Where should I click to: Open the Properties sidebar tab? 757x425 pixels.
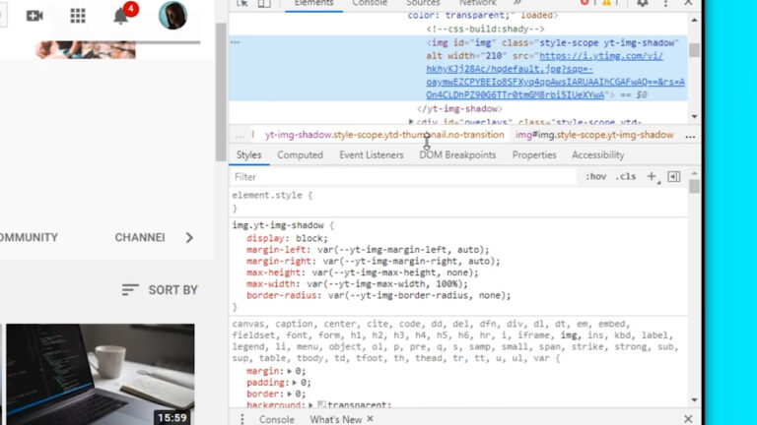pos(534,155)
